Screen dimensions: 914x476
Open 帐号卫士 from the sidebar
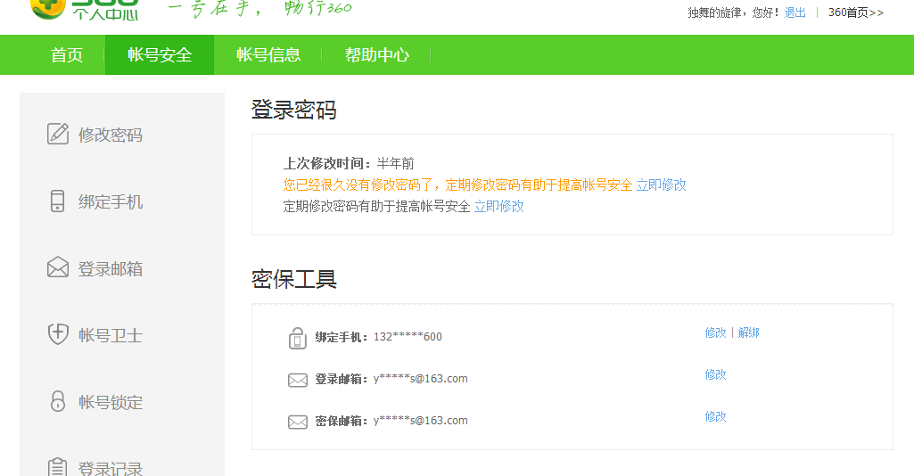111,335
